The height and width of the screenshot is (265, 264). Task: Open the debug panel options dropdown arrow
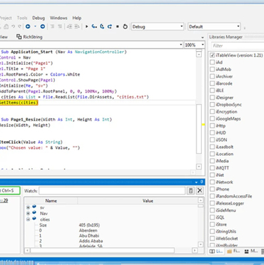[x=197, y=182]
